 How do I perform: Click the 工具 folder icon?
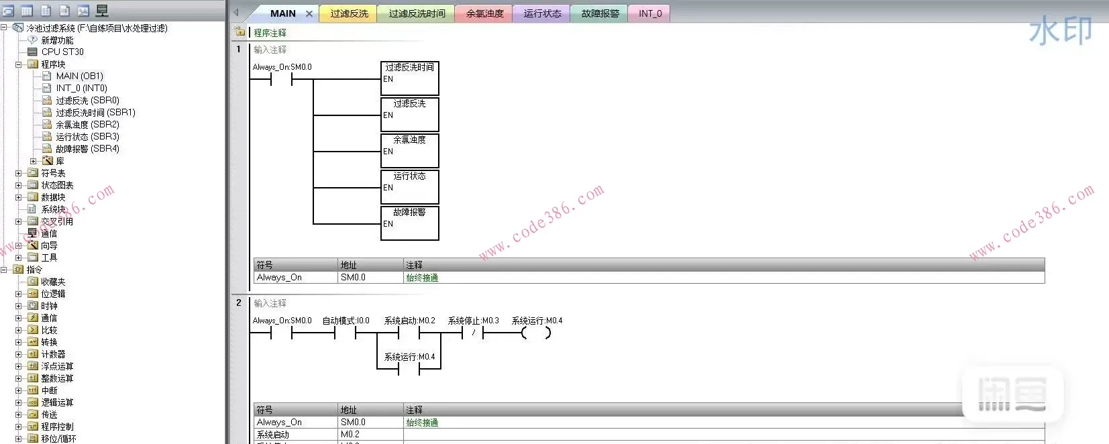point(32,258)
